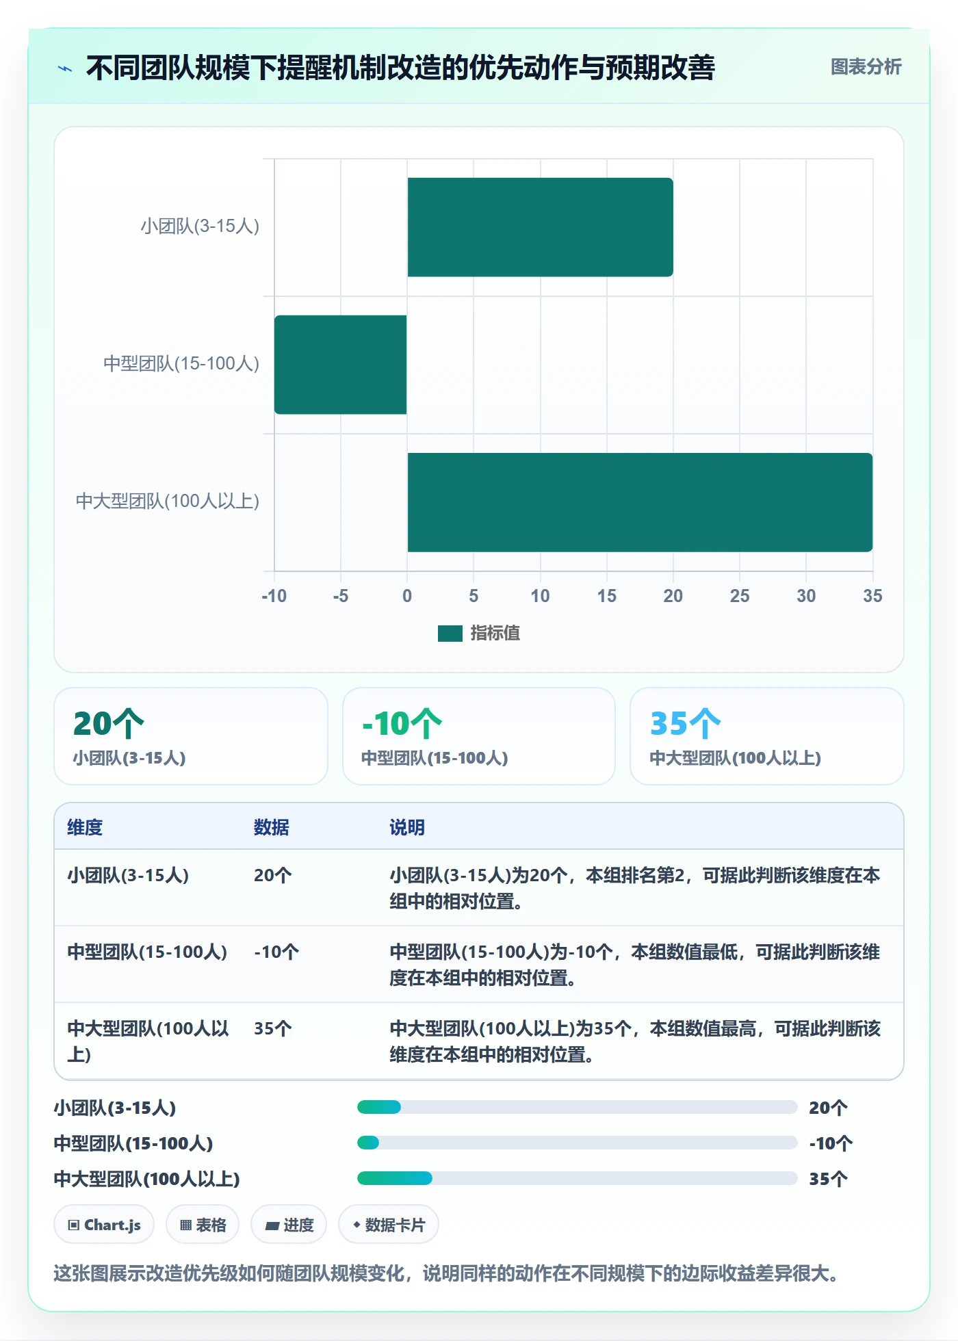Select the table's 数据 cell reading -10个
The width and height of the screenshot is (958, 1341).
(x=276, y=952)
